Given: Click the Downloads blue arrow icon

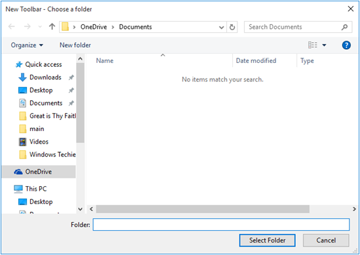Looking at the screenshot, I should (22, 77).
